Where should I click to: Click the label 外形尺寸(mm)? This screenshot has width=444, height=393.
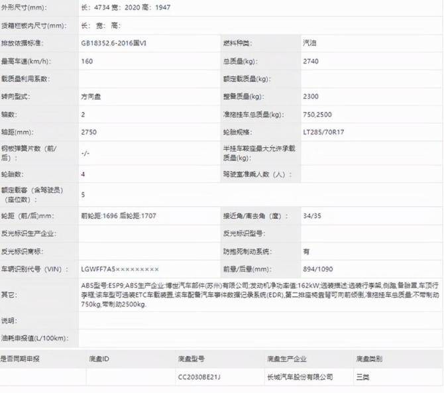pyautogui.click(x=24, y=8)
